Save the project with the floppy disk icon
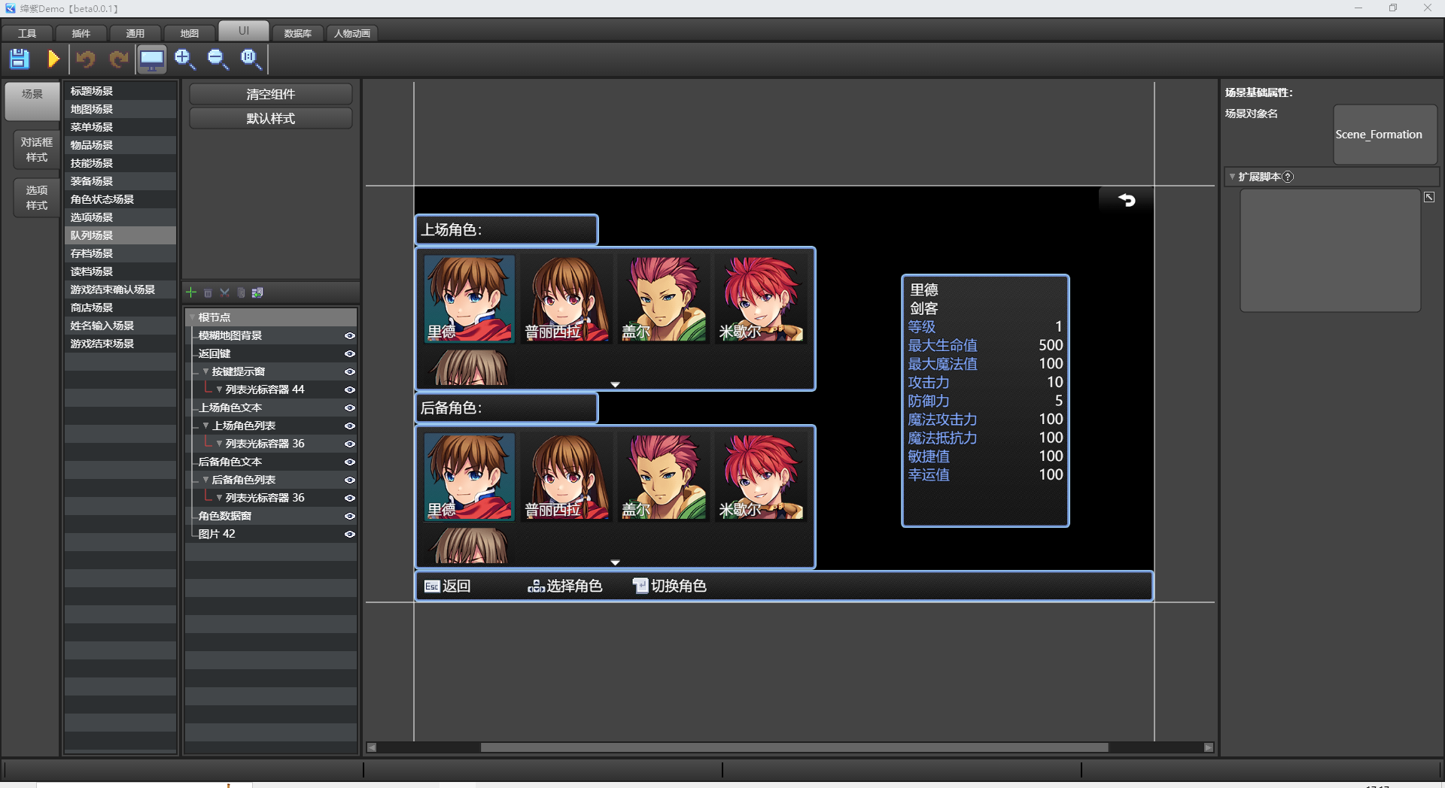 point(20,59)
